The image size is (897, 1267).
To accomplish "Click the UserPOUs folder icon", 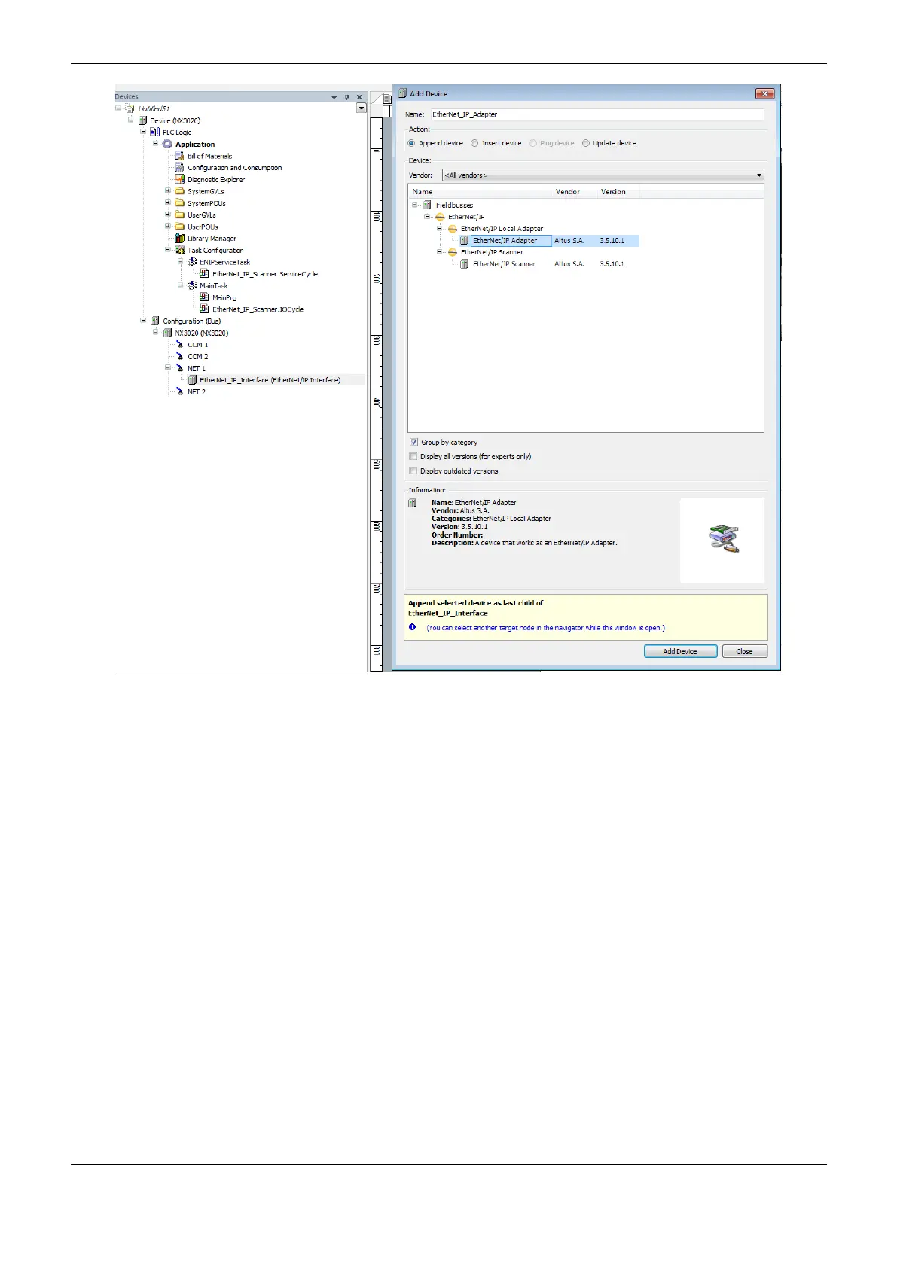I will [x=179, y=226].
